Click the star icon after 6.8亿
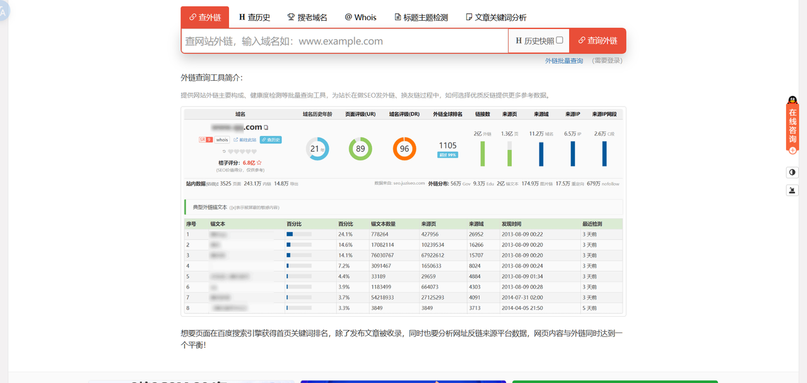The width and height of the screenshot is (807, 383). click(x=259, y=163)
